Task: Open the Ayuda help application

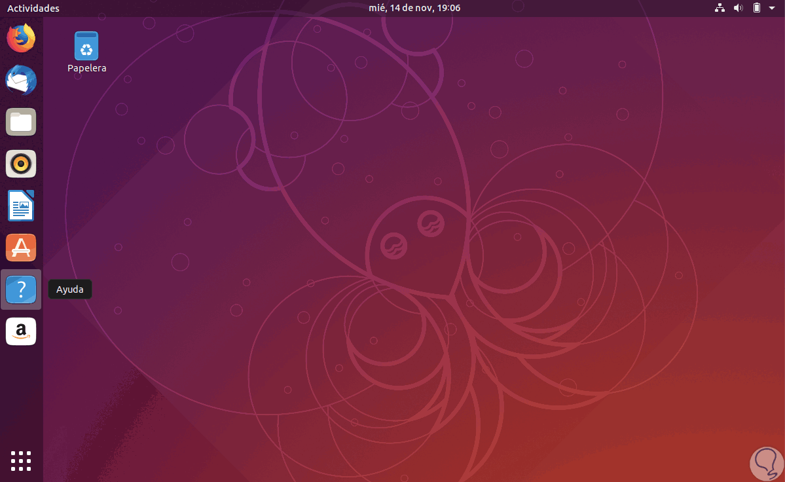Action: 21,289
